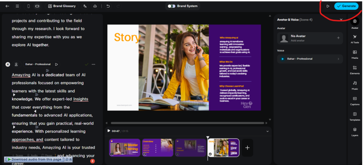
Task: Click Download audio from this page
Action: coord(34,159)
